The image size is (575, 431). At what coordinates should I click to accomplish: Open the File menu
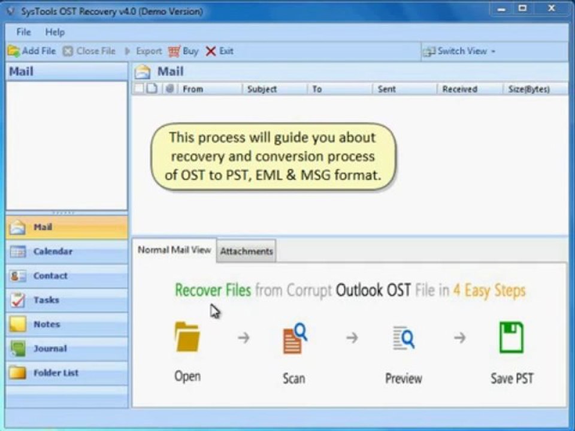point(23,32)
